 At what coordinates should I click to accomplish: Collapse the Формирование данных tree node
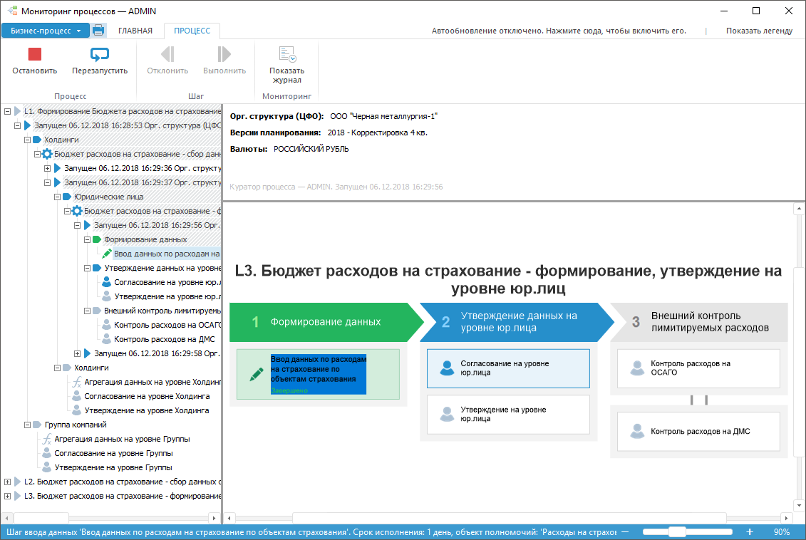(x=88, y=239)
